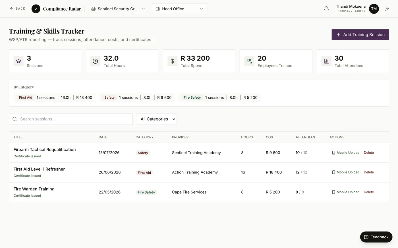Click the date 26/06/2026

pos(110,172)
